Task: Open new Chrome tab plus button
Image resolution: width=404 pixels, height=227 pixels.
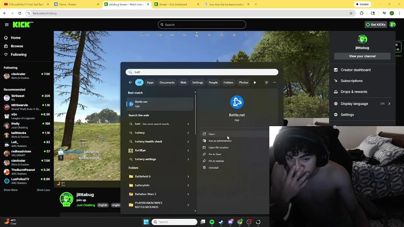Action: click(x=256, y=4)
